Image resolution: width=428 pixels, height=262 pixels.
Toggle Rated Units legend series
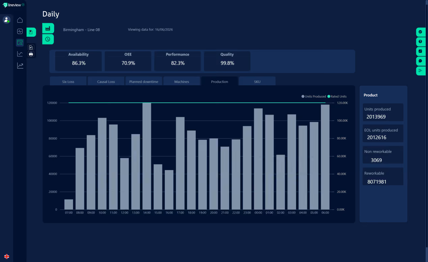click(337, 96)
